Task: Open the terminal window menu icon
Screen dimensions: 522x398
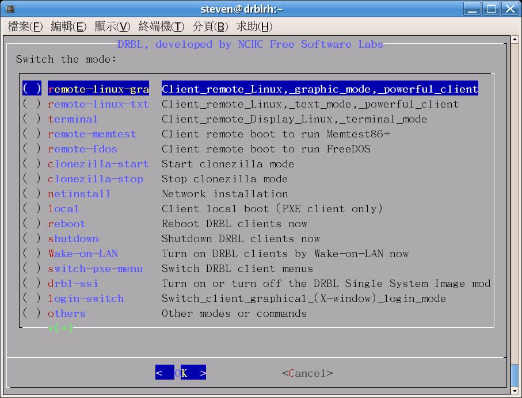Action: (10, 9)
